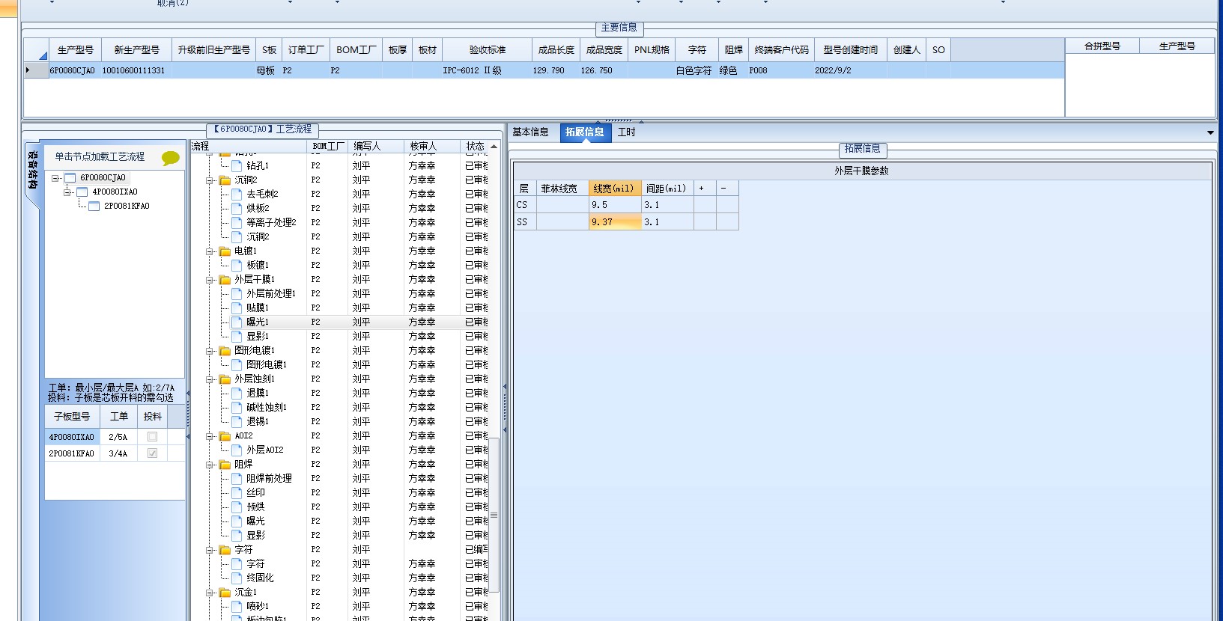
Task: Collapse the 沉铜2 process group
Action: pyautogui.click(x=210, y=180)
